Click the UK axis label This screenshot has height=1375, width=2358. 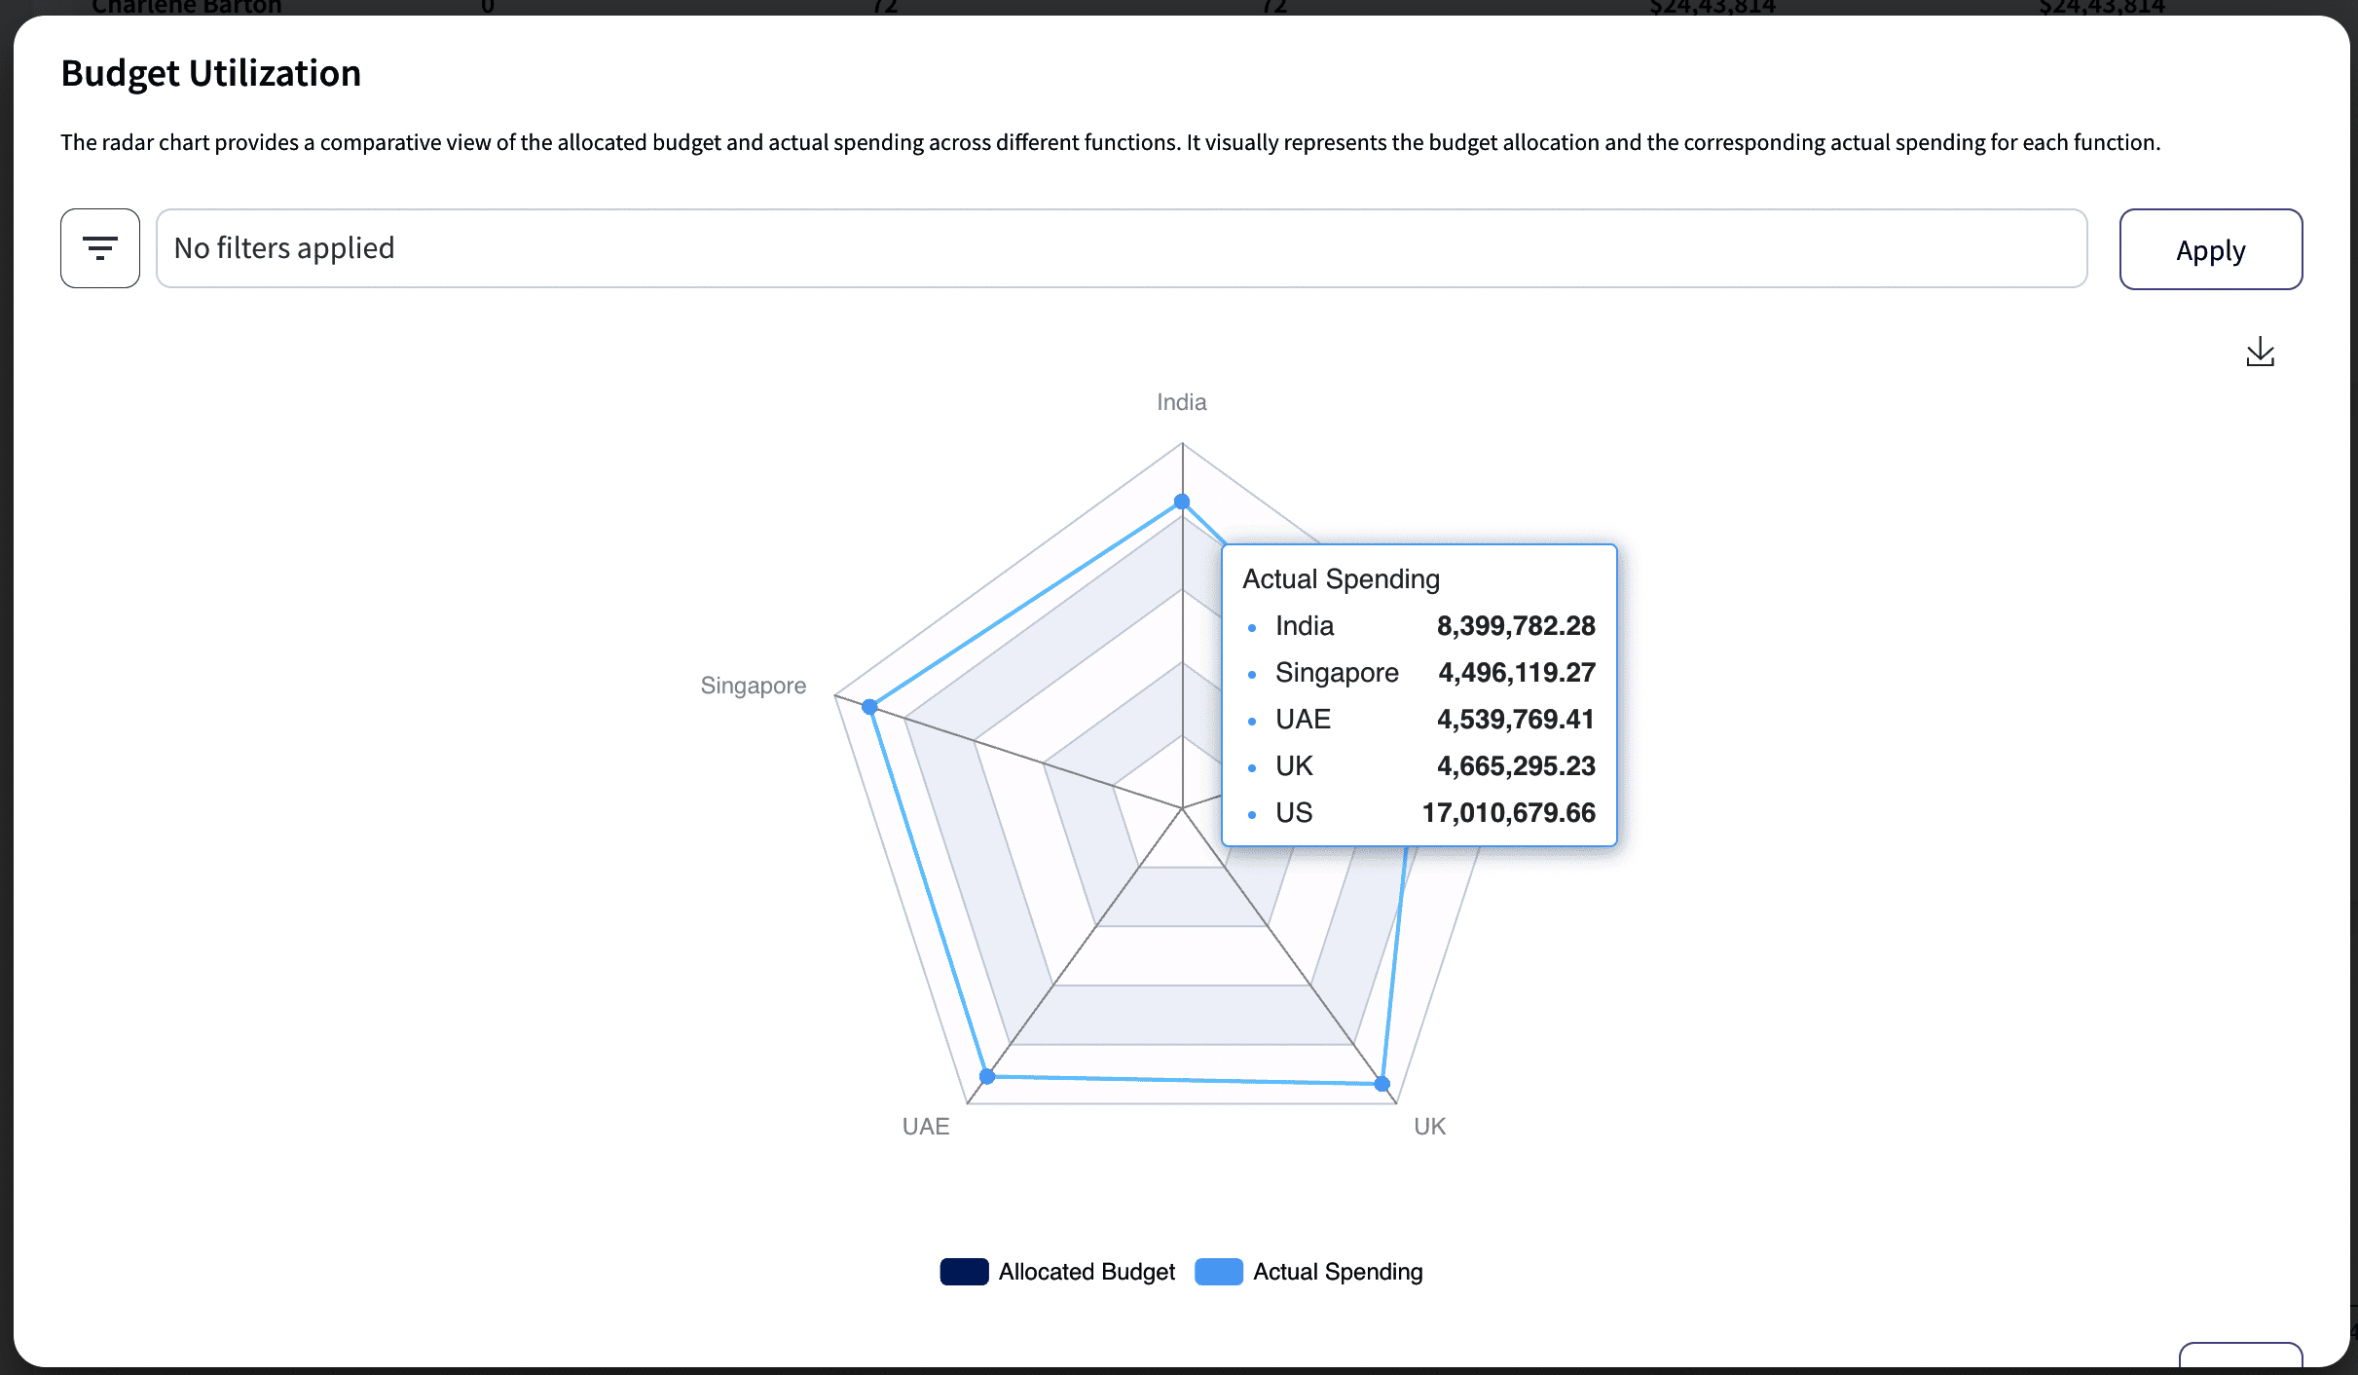pos(1429,1127)
